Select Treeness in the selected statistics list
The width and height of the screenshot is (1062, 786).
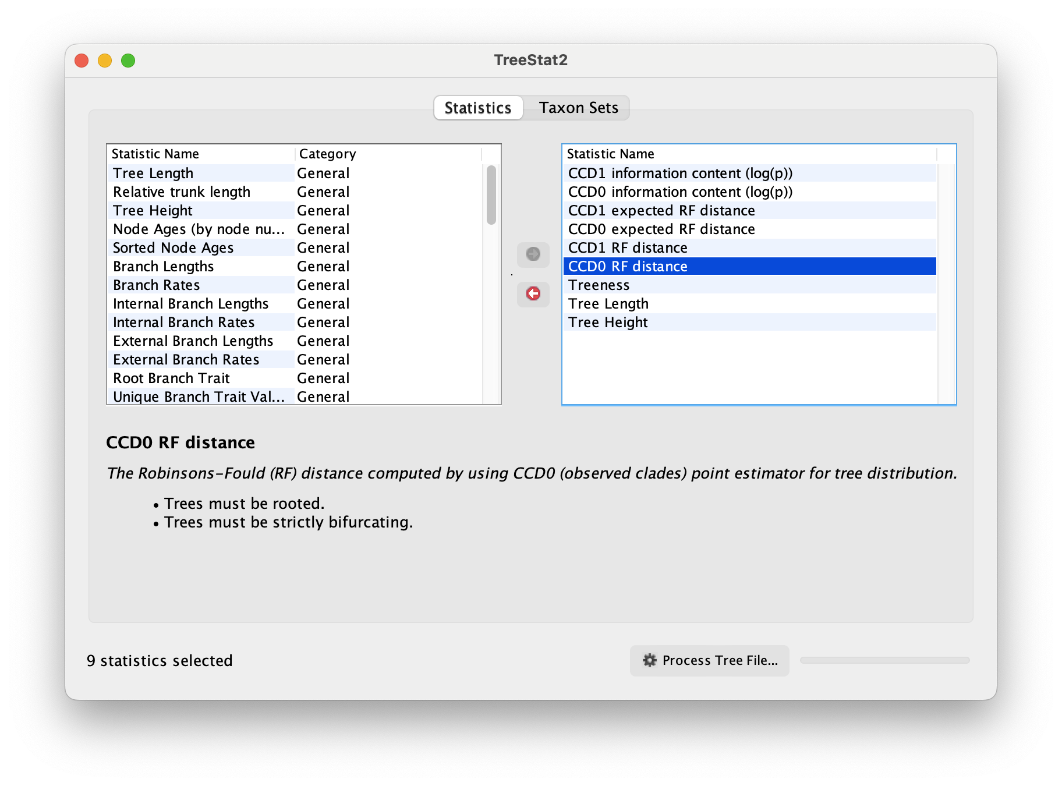[x=750, y=285]
